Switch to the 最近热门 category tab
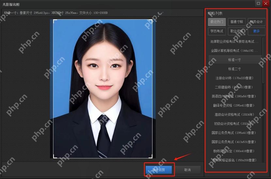 point(217,22)
